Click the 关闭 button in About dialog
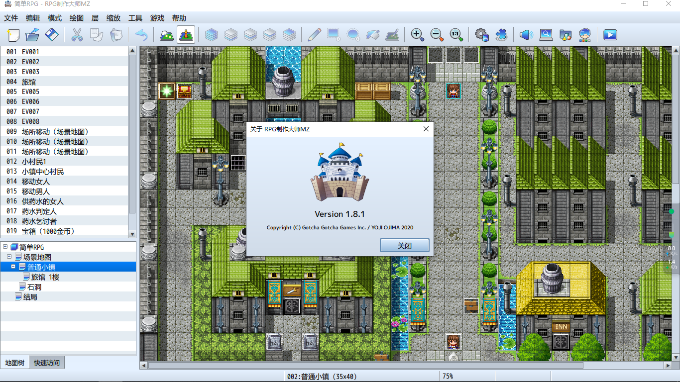 pos(404,246)
